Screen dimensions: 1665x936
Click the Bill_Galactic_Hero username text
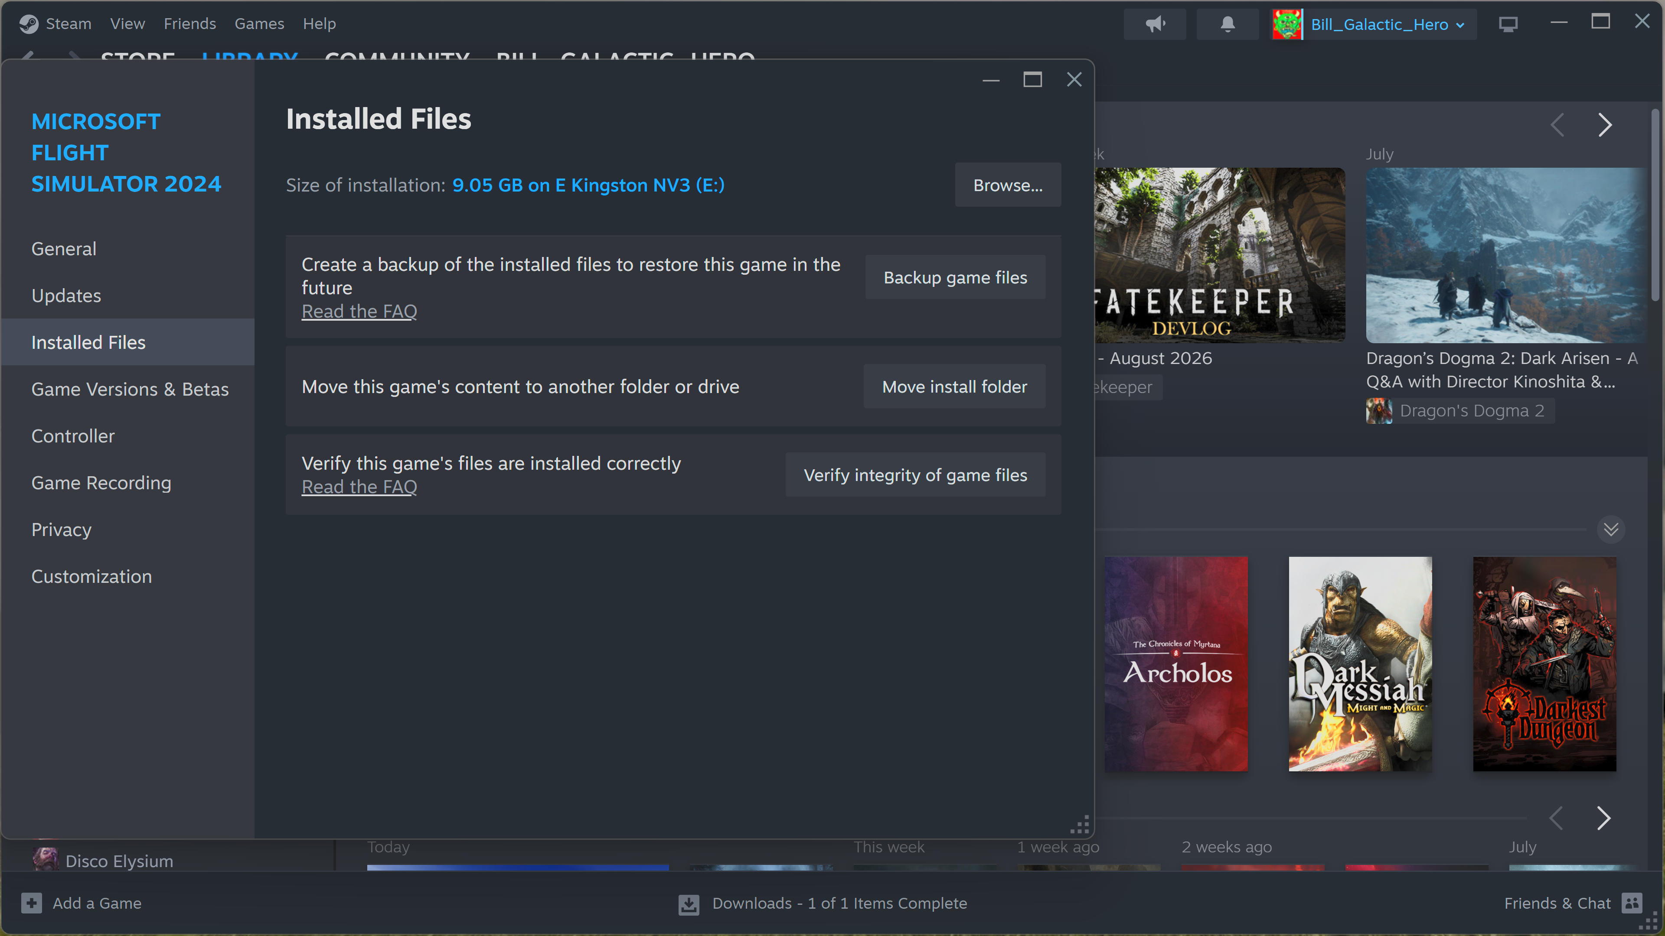(x=1379, y=25)
